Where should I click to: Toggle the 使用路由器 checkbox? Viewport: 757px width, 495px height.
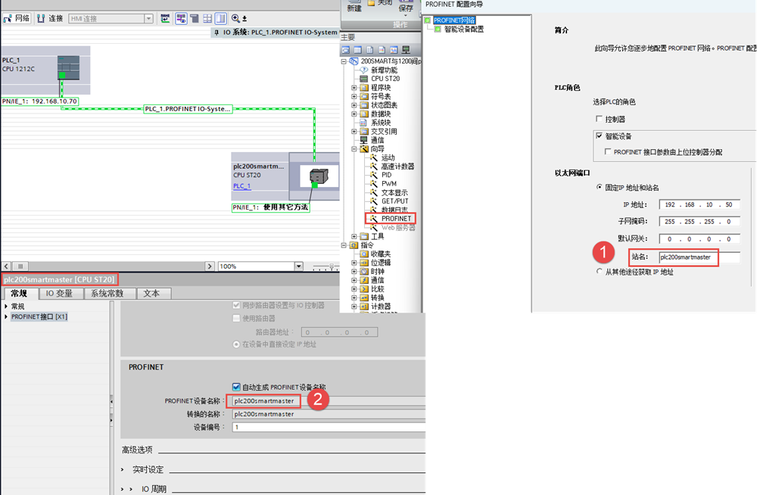tap(236, 318)
